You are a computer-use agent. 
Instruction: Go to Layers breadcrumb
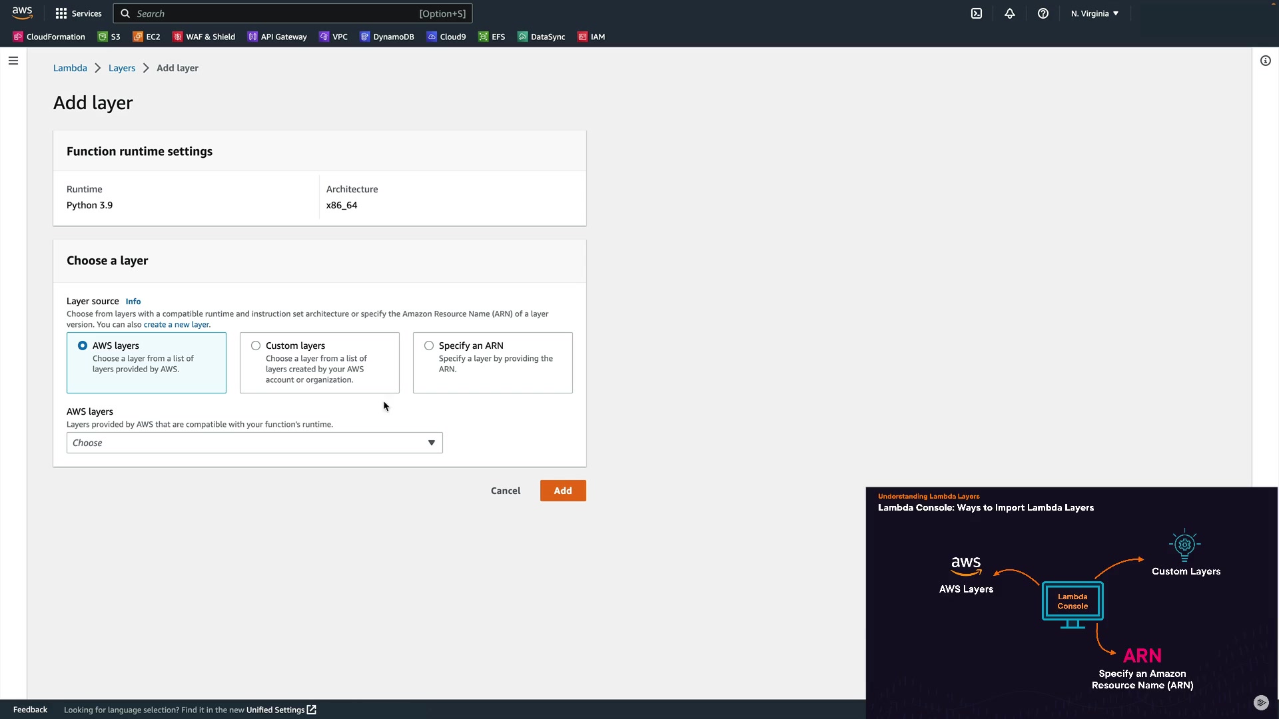click(x=122, y=68)
